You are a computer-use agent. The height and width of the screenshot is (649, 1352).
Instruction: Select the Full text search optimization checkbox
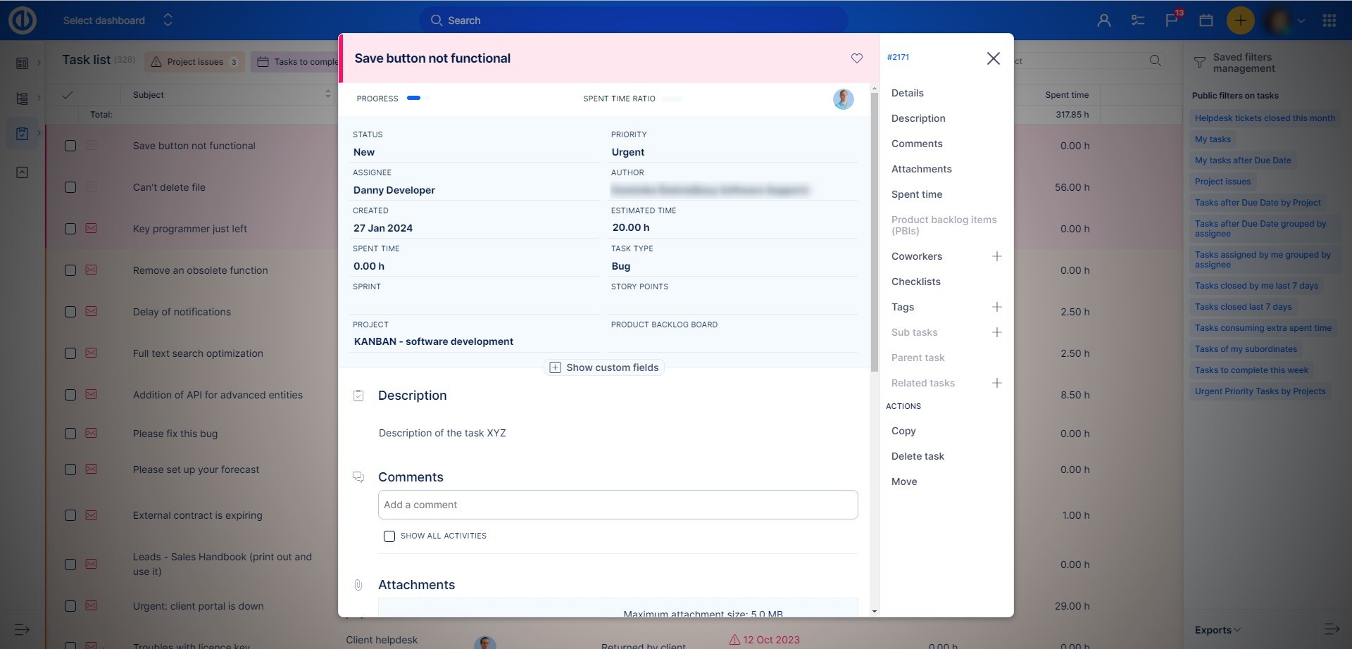(x=70, y=353)
